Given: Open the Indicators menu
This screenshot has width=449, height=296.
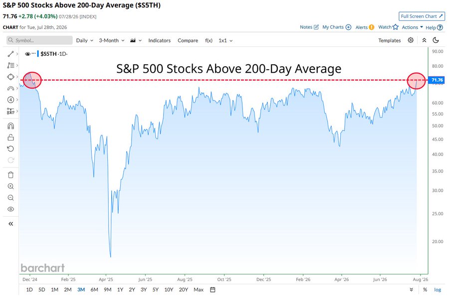Looking at the screenshot, I should 159,40.
